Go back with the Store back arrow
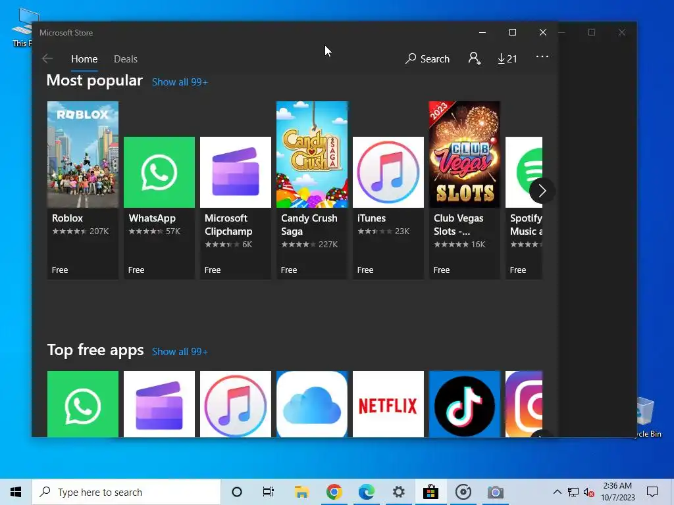Viewport: 674px width, 505px height. pyautogui.click(x=47, y=59)
